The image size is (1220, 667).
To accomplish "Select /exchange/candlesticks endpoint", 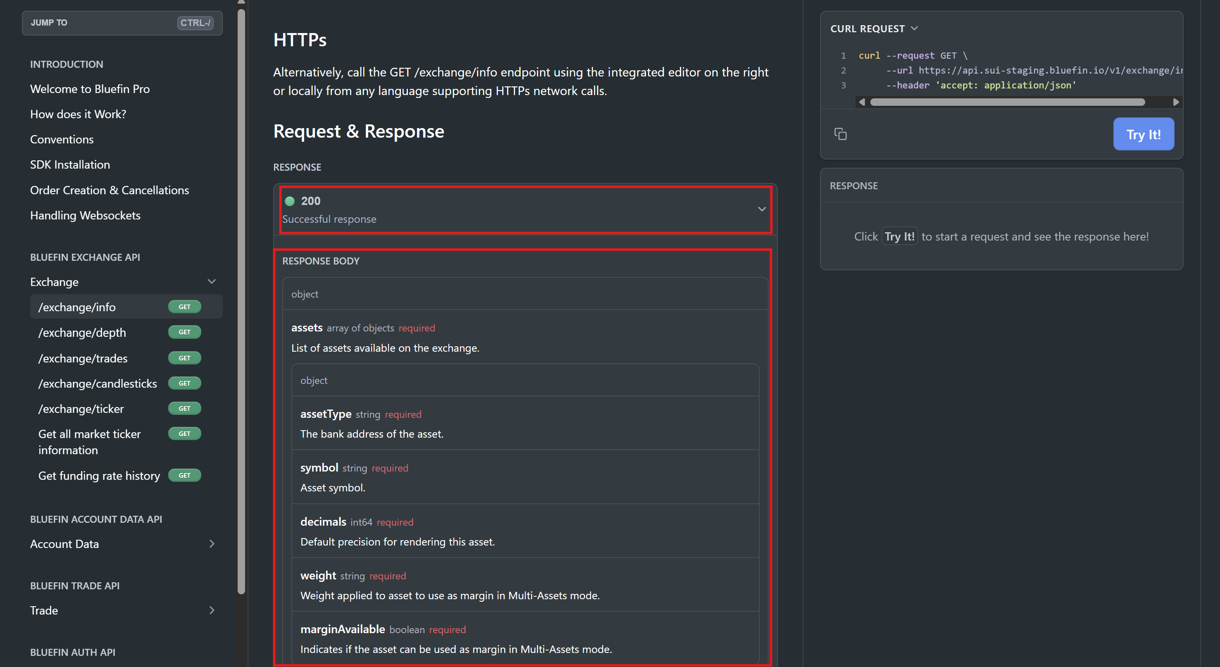I will pos(98,383).
